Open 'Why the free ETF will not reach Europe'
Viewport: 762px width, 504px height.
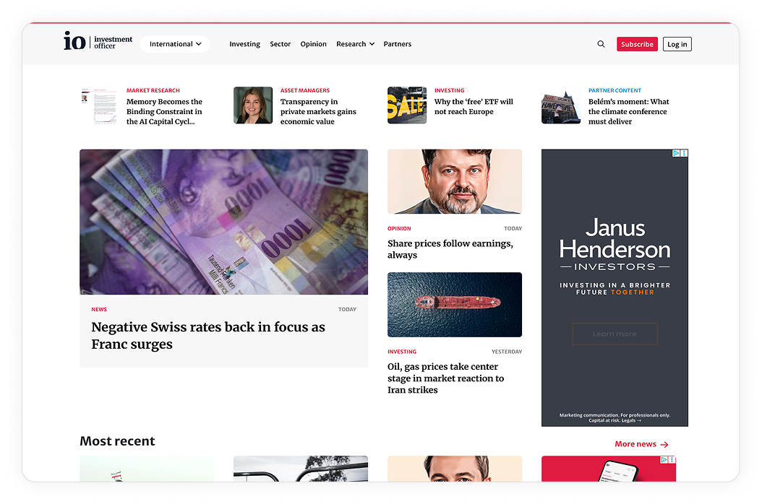coord(474,107)
